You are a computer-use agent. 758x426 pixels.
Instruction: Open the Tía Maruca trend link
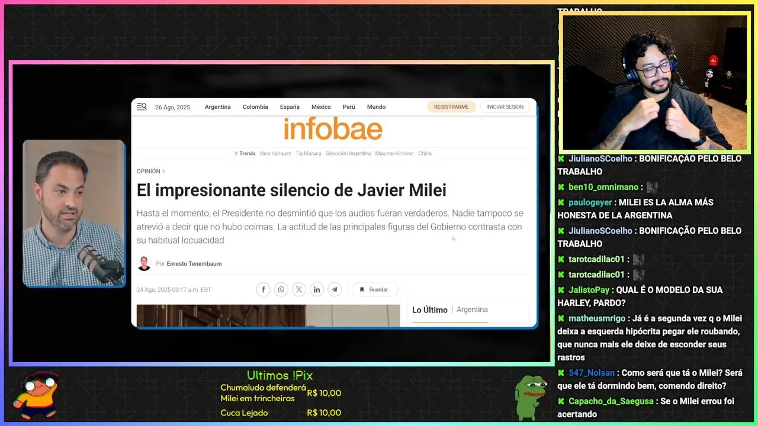point(309,153)
